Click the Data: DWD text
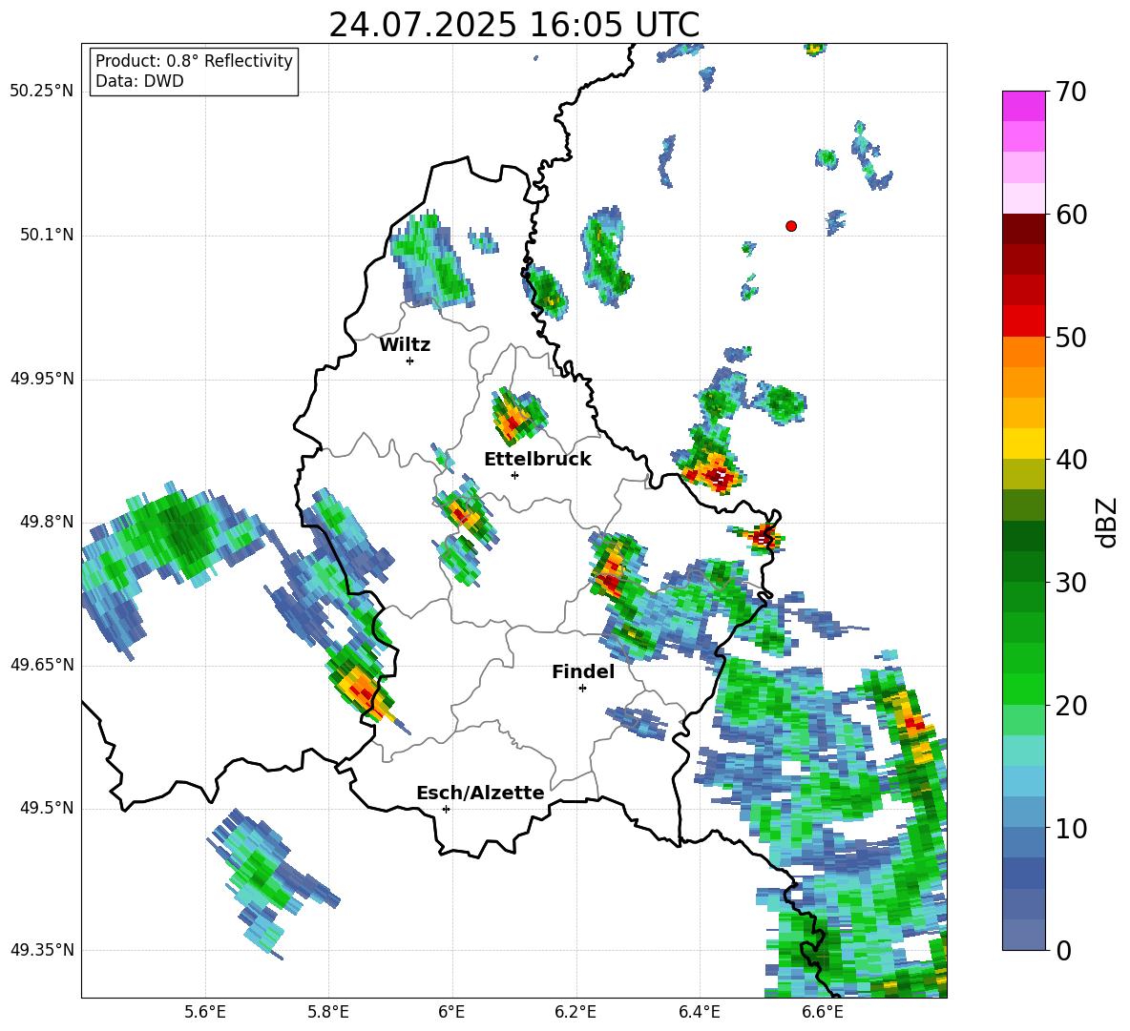This screenshot has height=1031, width=1130. (139, 81)
